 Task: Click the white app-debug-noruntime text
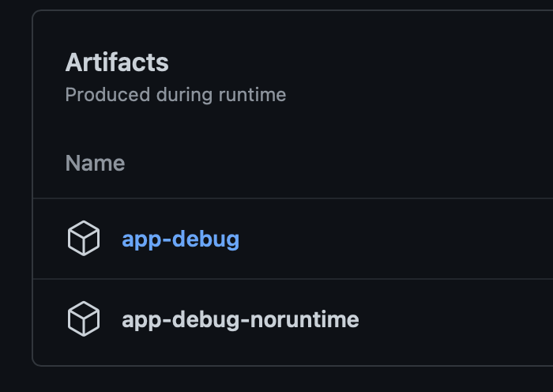click(240, 319)
